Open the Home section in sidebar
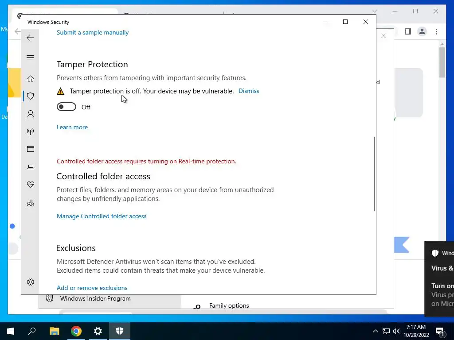This screenshot has height=340, width=454. [31, 79]
